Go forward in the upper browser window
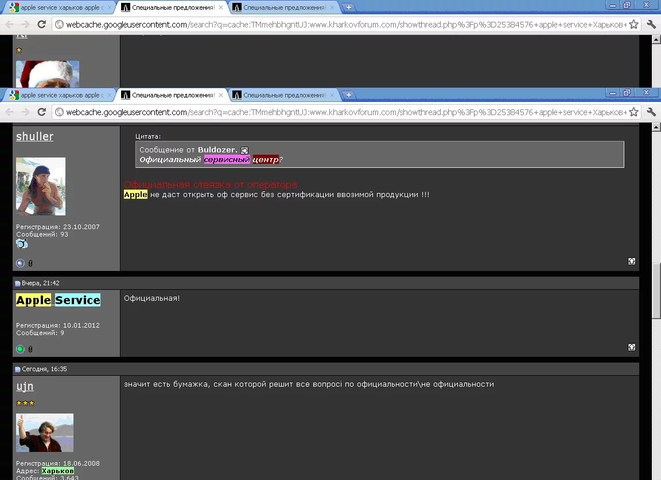The height and width of the screenshot is (480, 661). tap(25, 25)
